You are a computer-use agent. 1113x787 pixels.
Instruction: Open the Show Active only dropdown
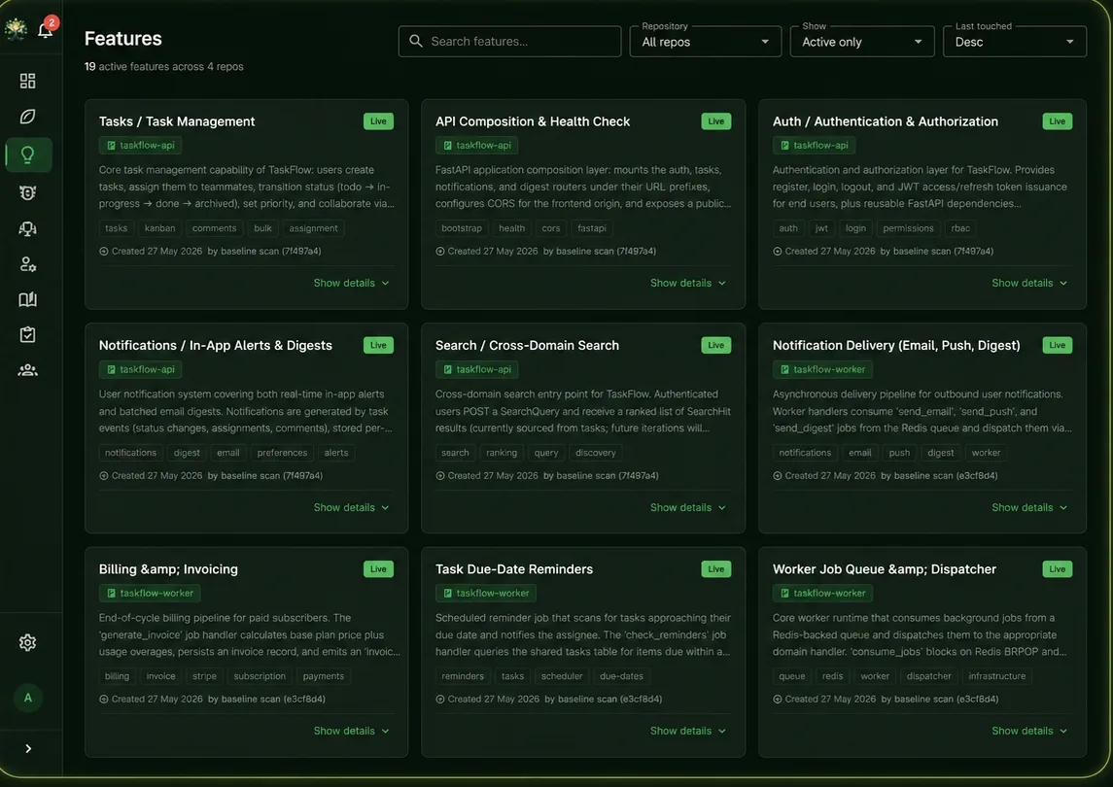click(x=862, y=41)
